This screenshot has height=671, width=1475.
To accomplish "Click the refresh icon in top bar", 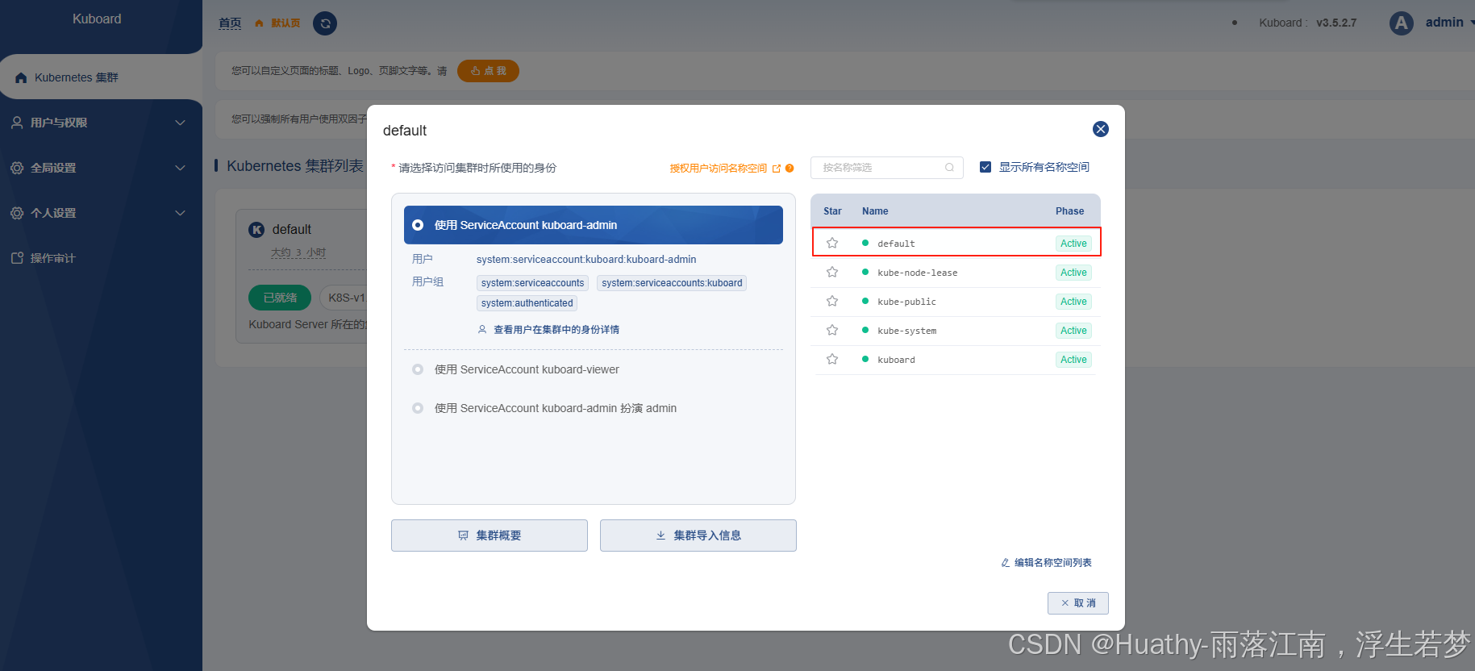I will [x=325, y=23].
